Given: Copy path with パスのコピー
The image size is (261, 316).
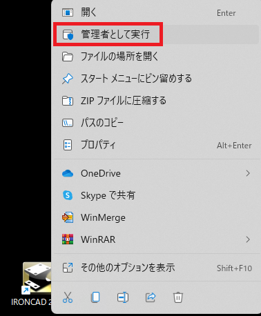Looking at the screenshot, I should point(157,123).
